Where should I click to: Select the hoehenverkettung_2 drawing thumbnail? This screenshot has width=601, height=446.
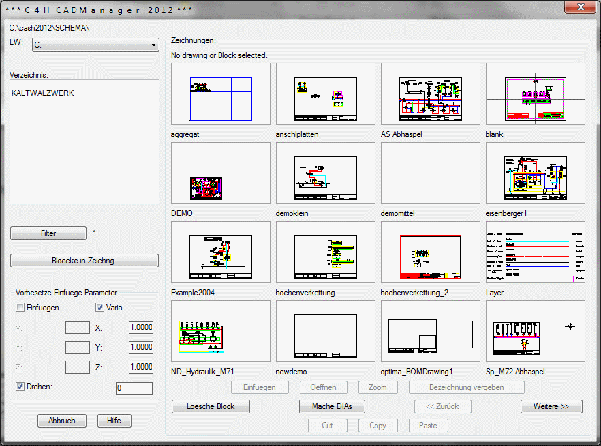tap(431, 253)
